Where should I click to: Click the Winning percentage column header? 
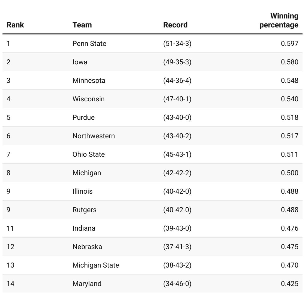coord(279,20)
